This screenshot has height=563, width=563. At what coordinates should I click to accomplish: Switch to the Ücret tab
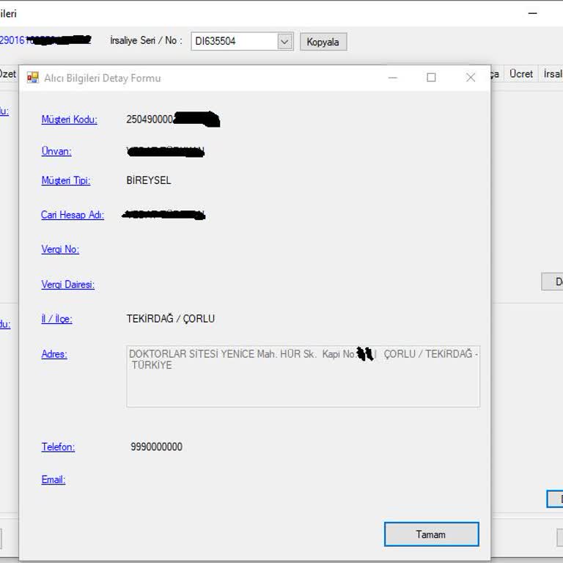(x=521, y=74)
